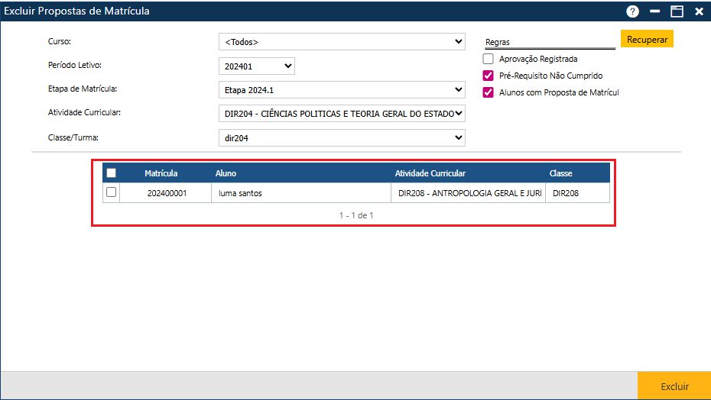
Task: Click the pagination text 1 - 1 de 1
Action: 356,215
